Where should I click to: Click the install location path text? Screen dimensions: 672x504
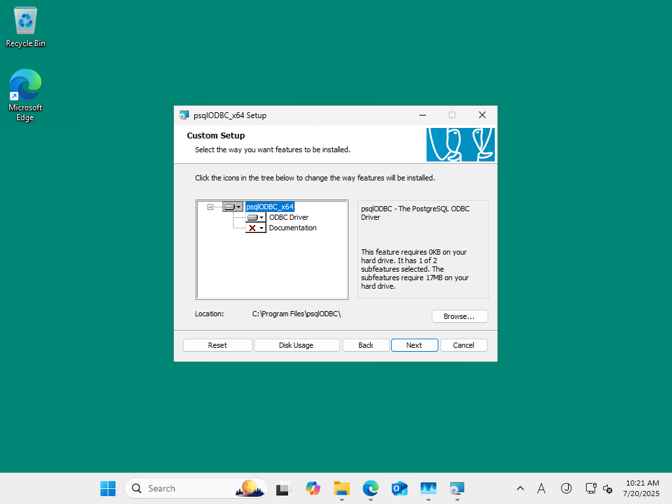[296, 314]
